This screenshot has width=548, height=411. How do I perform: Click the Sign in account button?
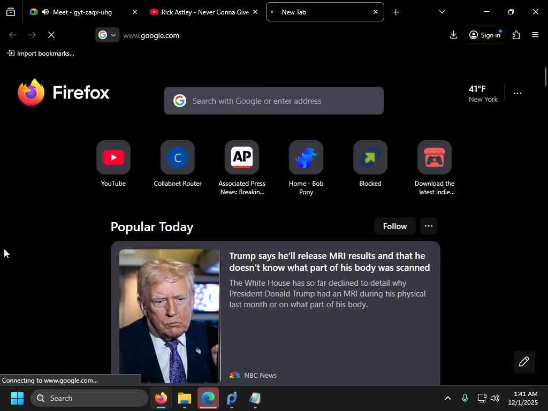pos(485,35)
